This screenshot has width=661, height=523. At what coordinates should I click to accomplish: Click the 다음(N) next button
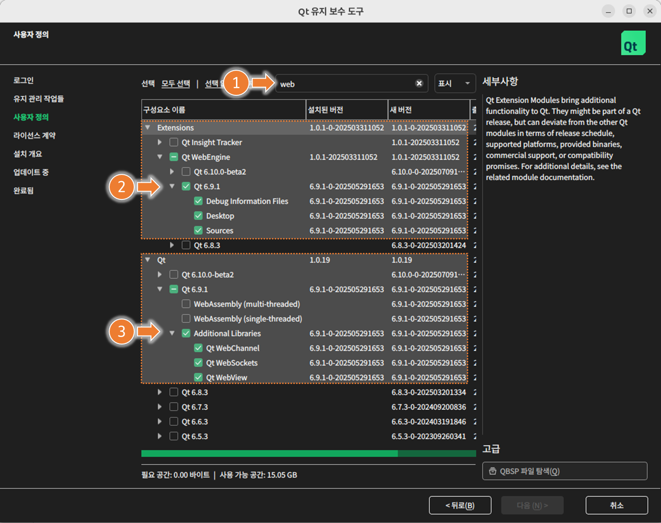pyautogui.click(x=532, y=505)
